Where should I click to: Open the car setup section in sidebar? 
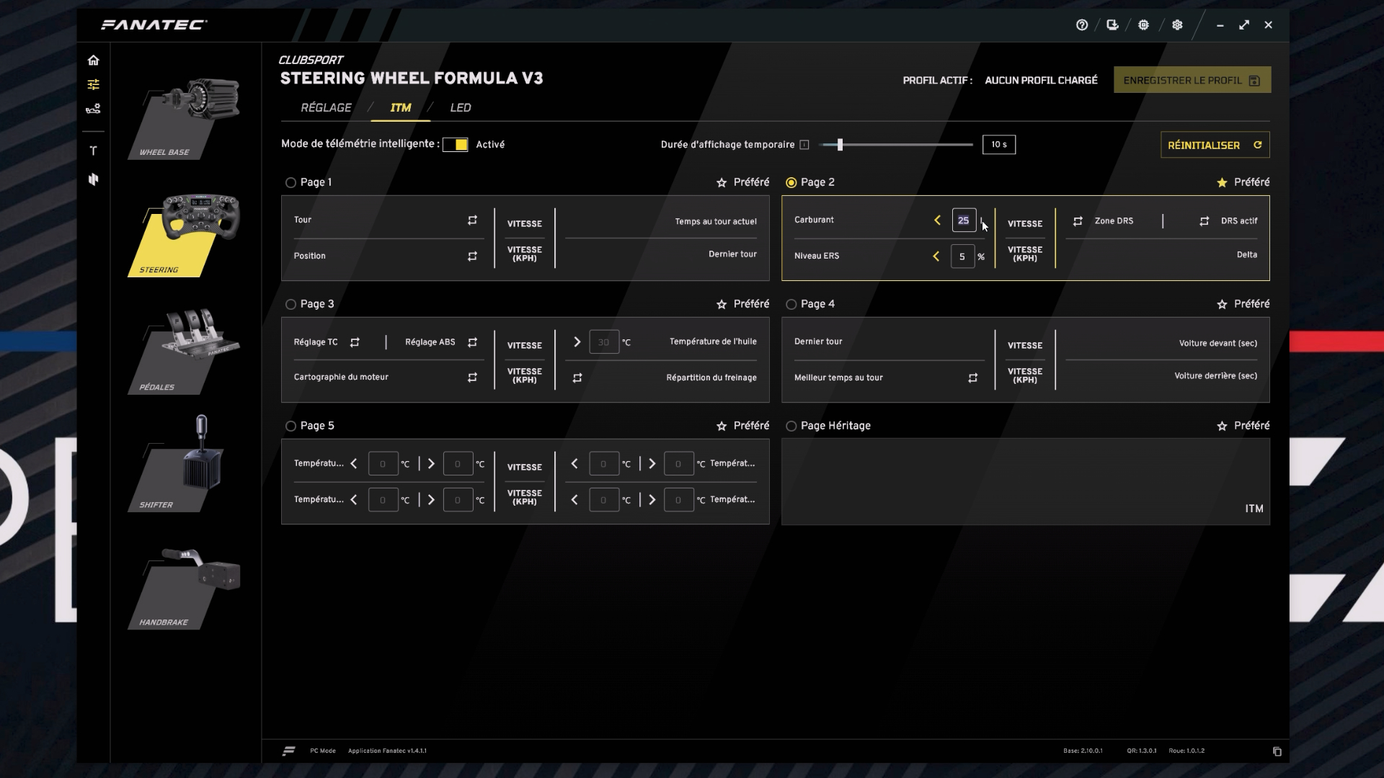pos(94,109)
